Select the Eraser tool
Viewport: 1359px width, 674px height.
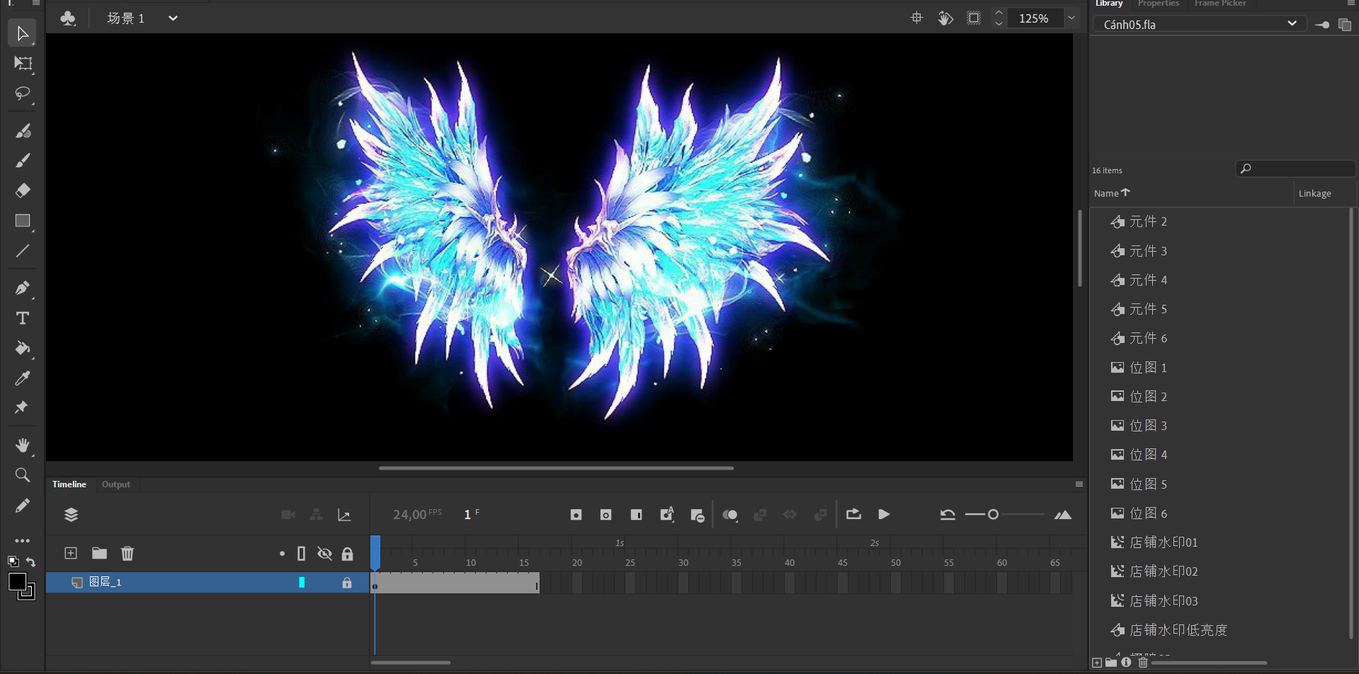coord(23,190)
